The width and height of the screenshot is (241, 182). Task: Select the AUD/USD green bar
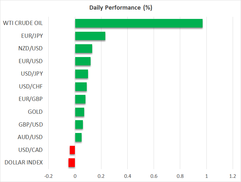point(78,137)
